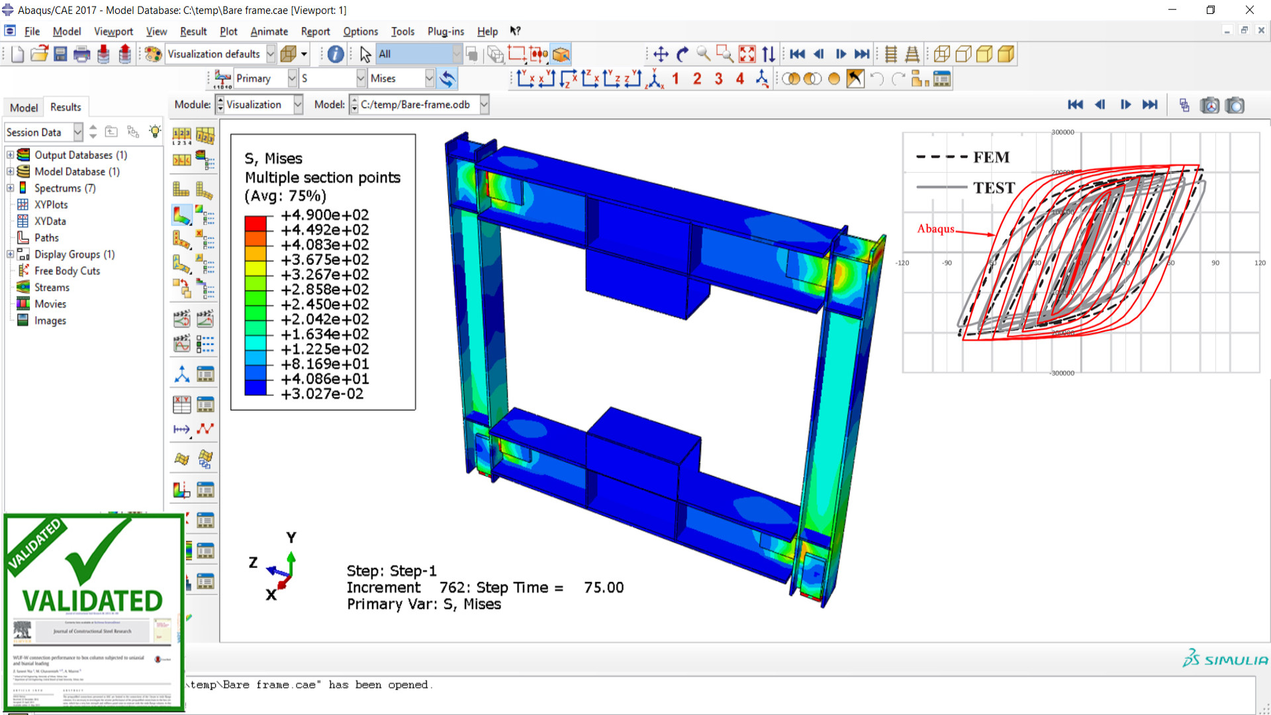The image size is (1271, 715).
Task: Toggle replace display group overlapping circles
Action: point(791,79)
